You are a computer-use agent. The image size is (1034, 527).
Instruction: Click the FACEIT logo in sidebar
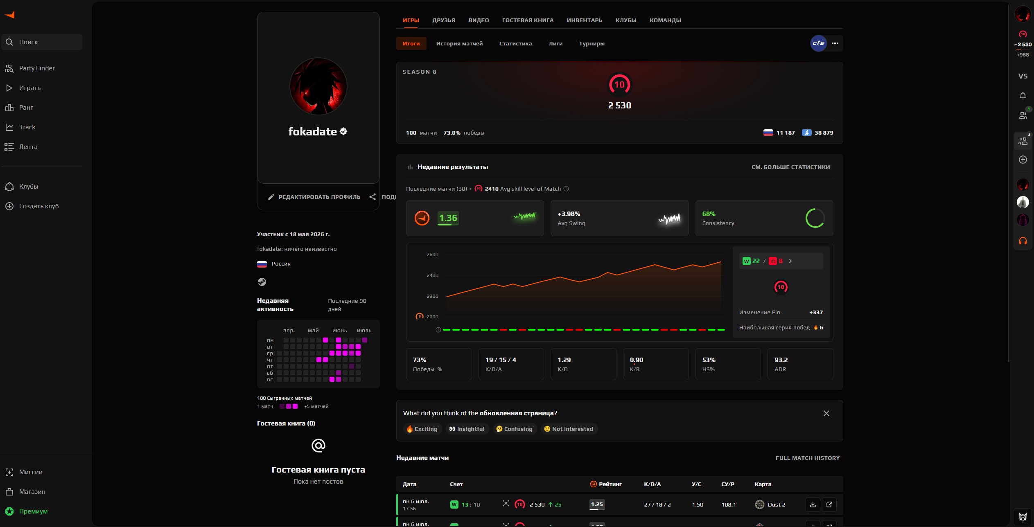[10, 15]
